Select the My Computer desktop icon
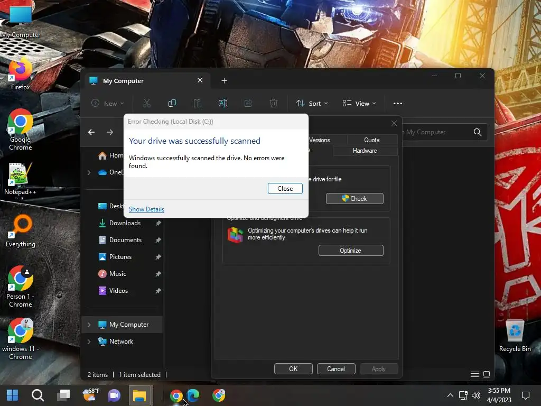Viewport: 541px width, 406px height. tap(21, 22)
